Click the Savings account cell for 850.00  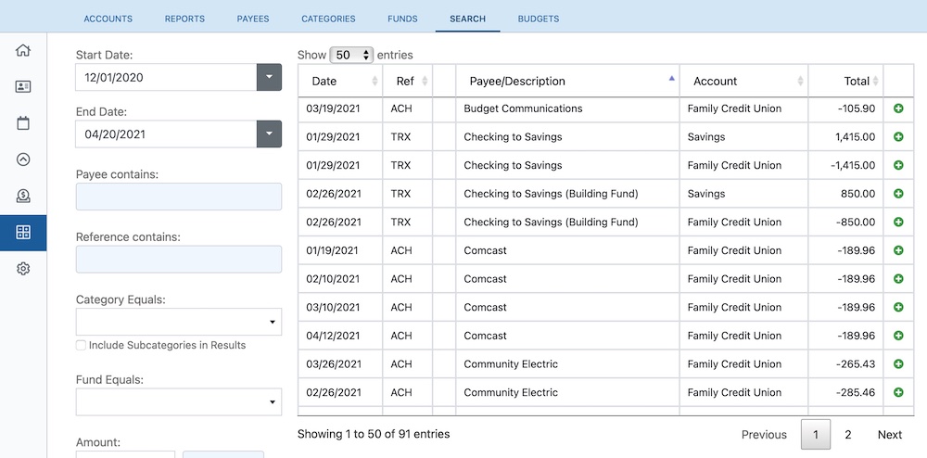pyautogui.click(x=743, y=194)
